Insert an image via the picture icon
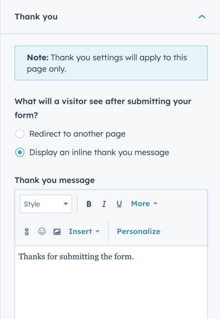220x319 pixels. pos(57,232)
